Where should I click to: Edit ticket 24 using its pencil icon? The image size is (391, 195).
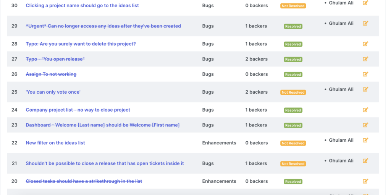pos(365,110)
